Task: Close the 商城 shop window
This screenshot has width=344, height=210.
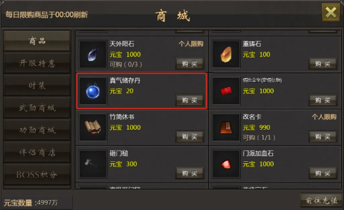Action: click(331, 12)
